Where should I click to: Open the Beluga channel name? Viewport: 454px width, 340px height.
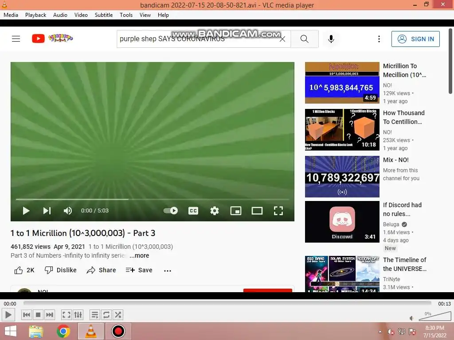tap(391, 224)
